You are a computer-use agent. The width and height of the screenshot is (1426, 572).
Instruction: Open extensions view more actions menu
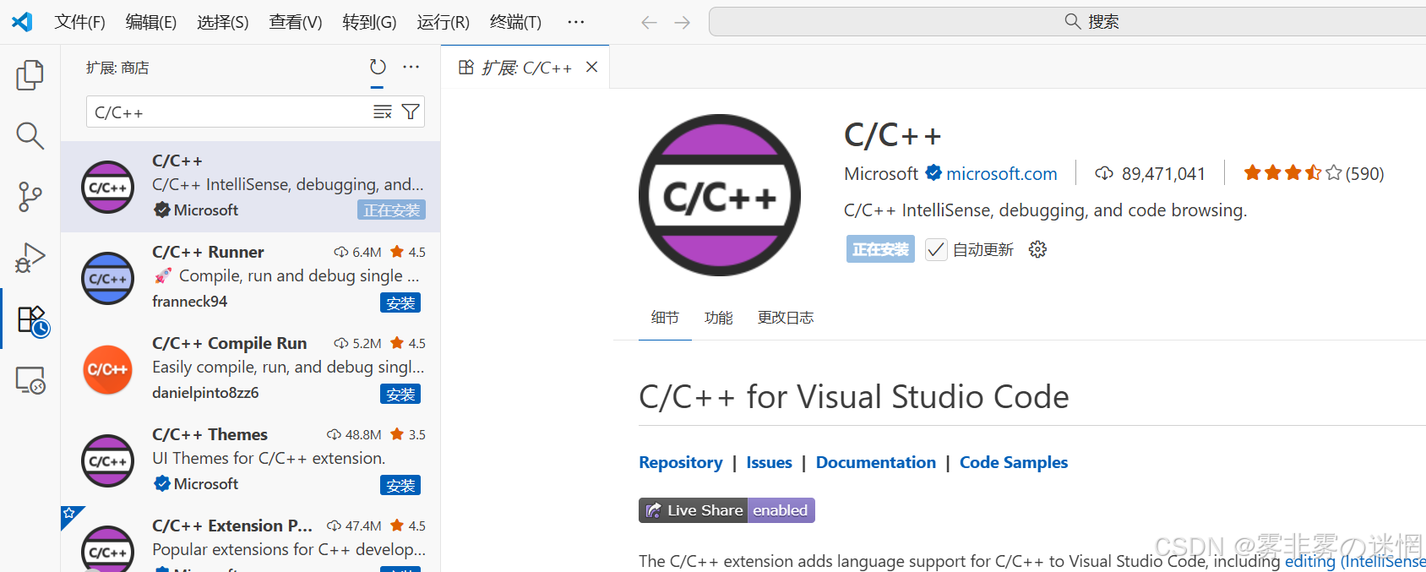click(411, 67)
